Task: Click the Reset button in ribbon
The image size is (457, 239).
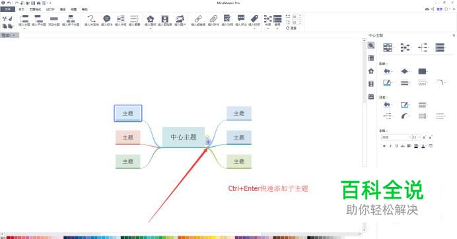Action: click(291, 28)
